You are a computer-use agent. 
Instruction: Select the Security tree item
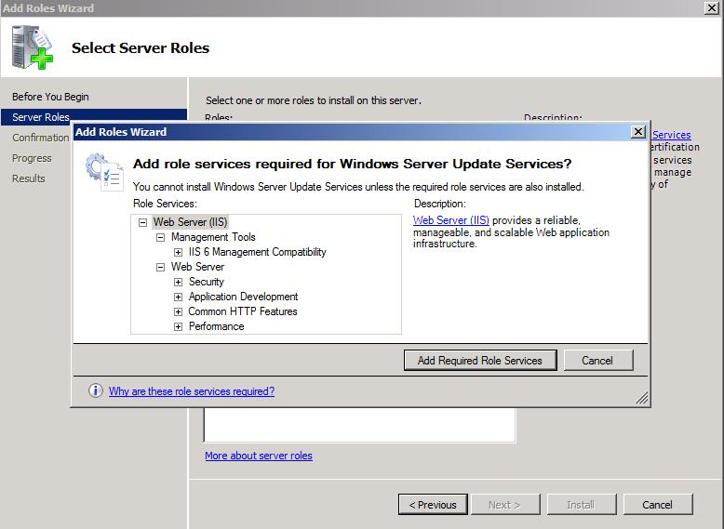pos(206,282)
